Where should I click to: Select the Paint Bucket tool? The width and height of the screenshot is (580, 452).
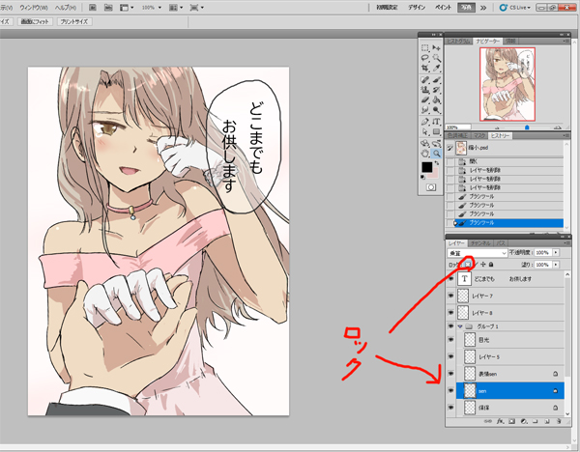click(x=437, y=99)
